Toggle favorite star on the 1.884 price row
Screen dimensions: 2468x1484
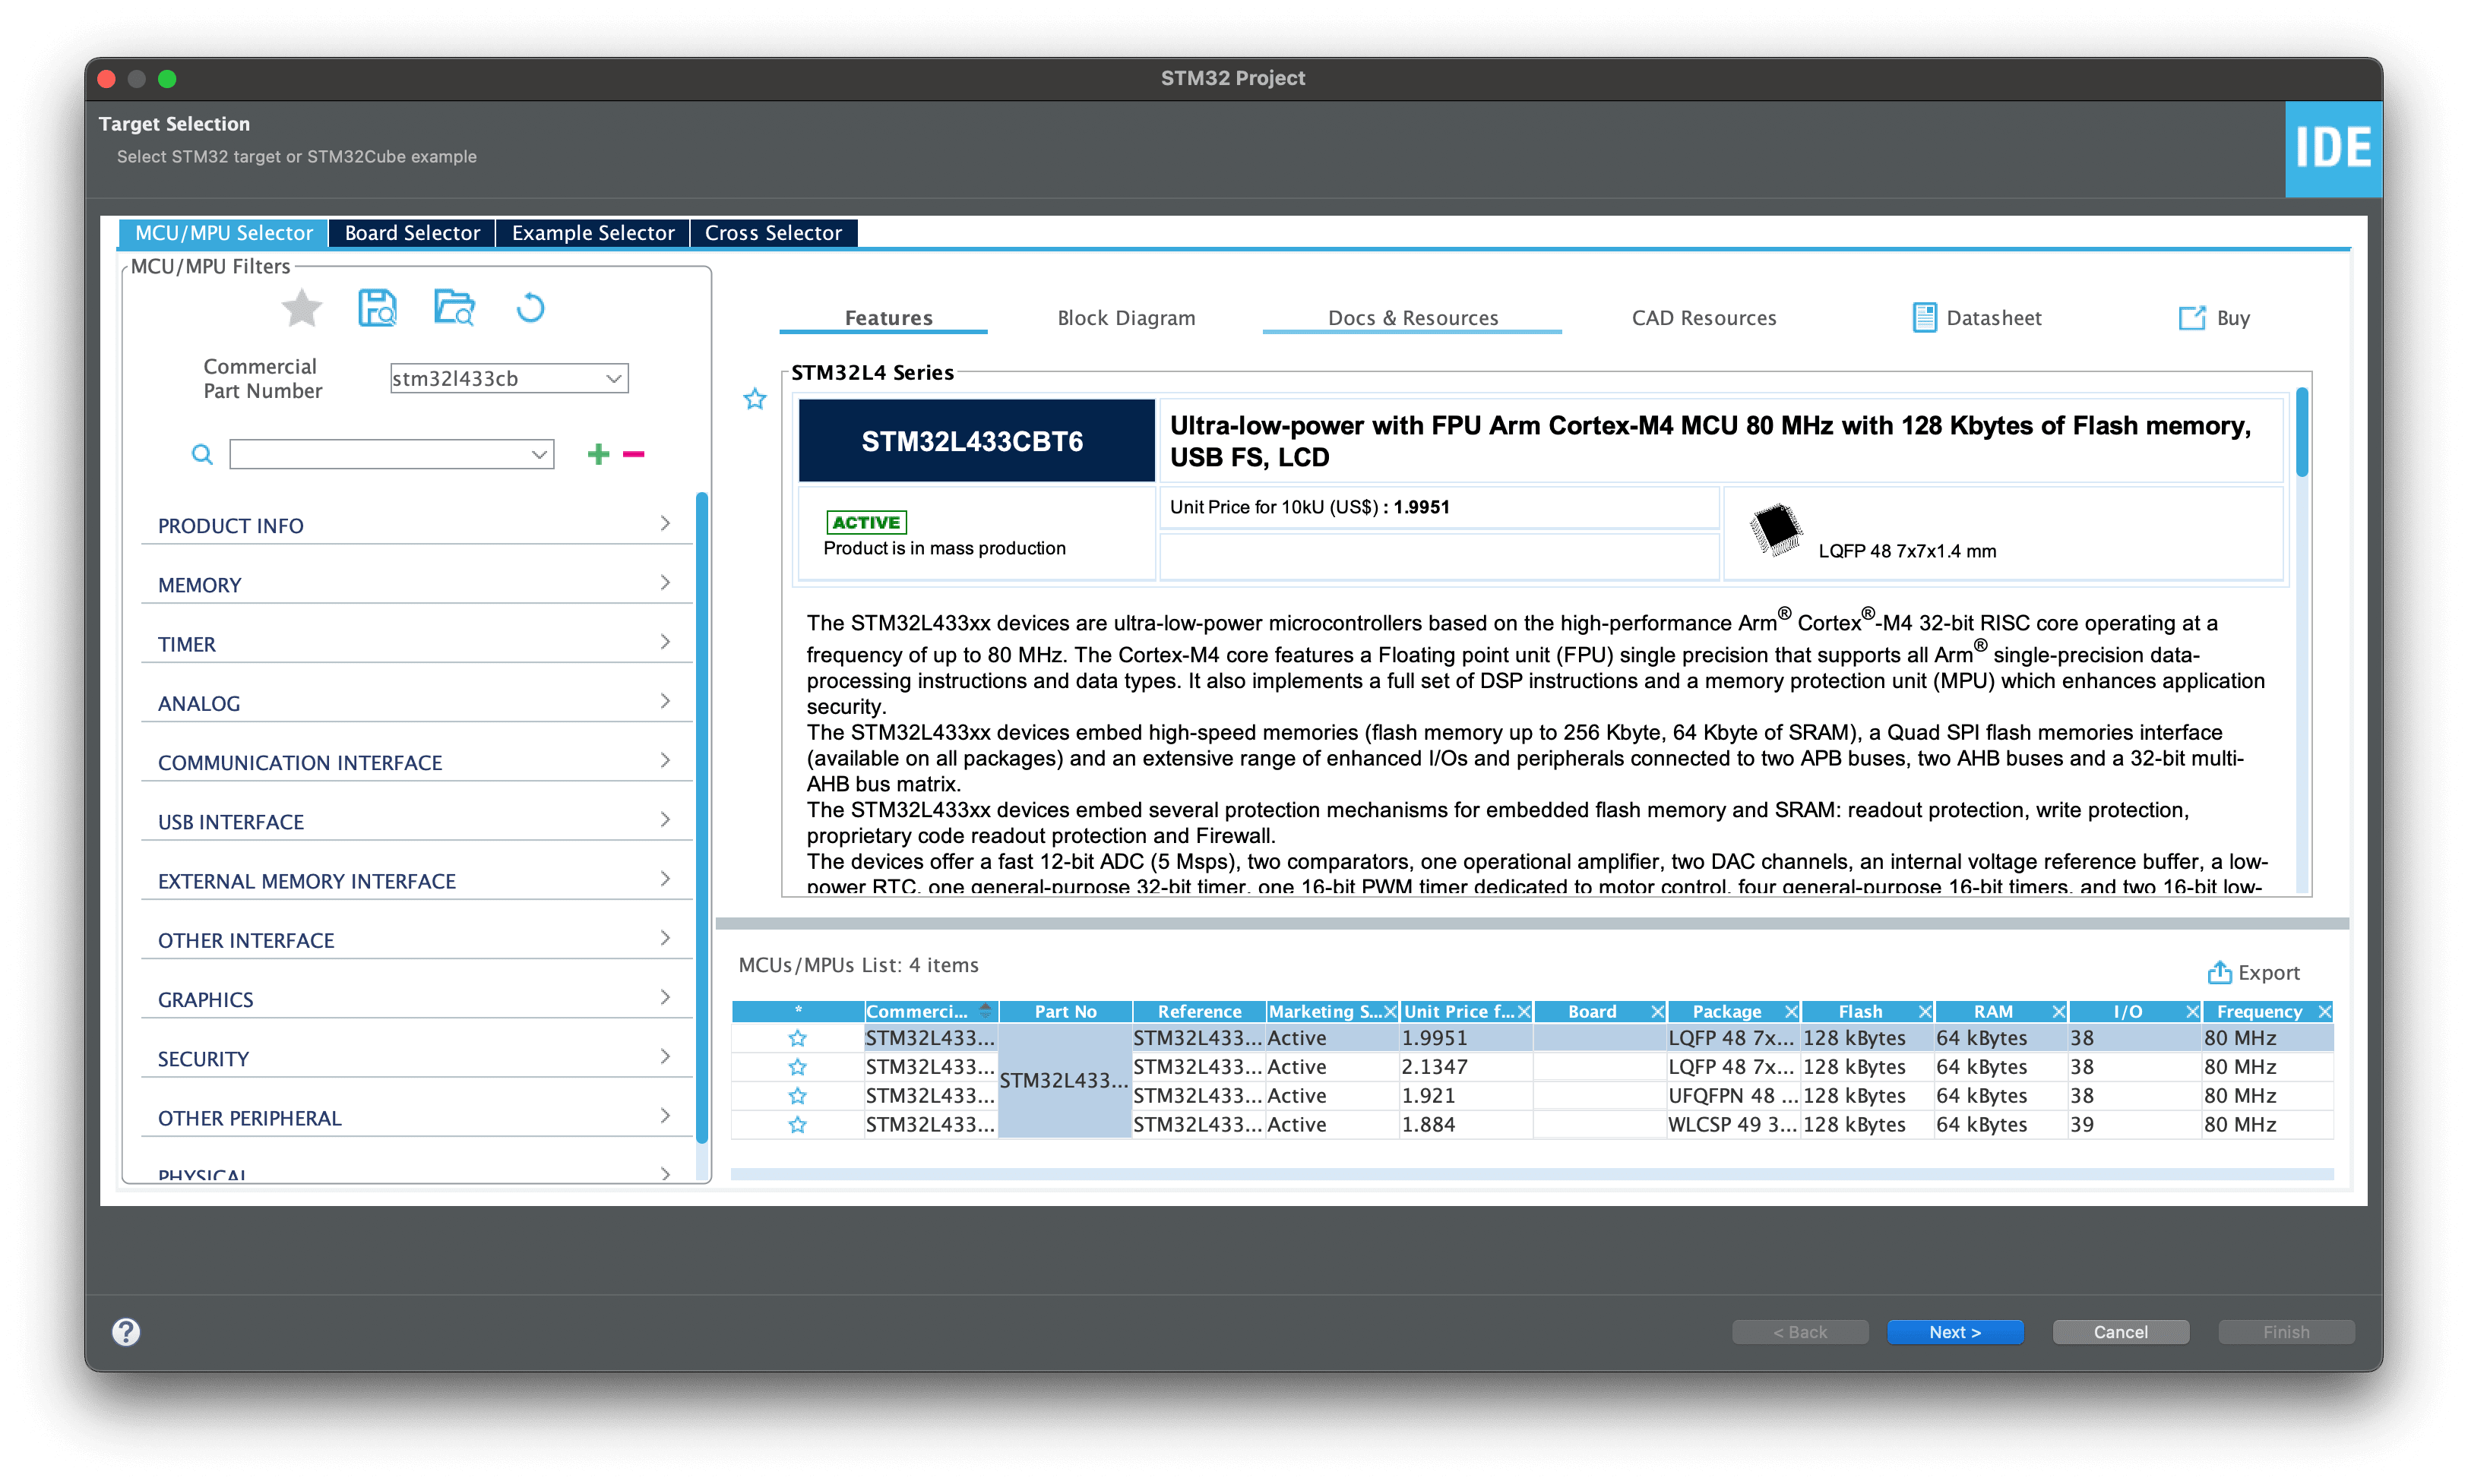[x=797, y=1125]
